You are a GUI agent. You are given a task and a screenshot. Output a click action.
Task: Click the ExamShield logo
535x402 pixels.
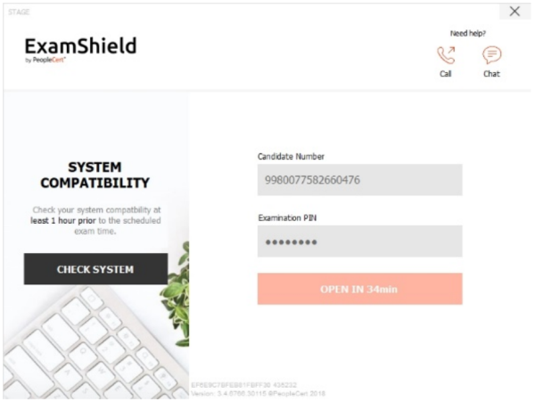[80, 45]
